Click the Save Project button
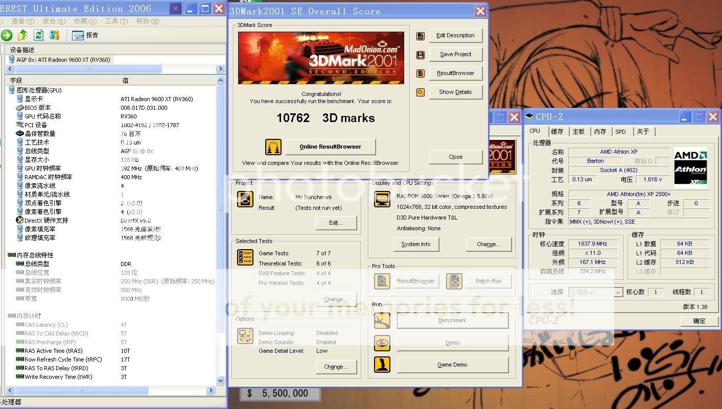 coord(455,55)
